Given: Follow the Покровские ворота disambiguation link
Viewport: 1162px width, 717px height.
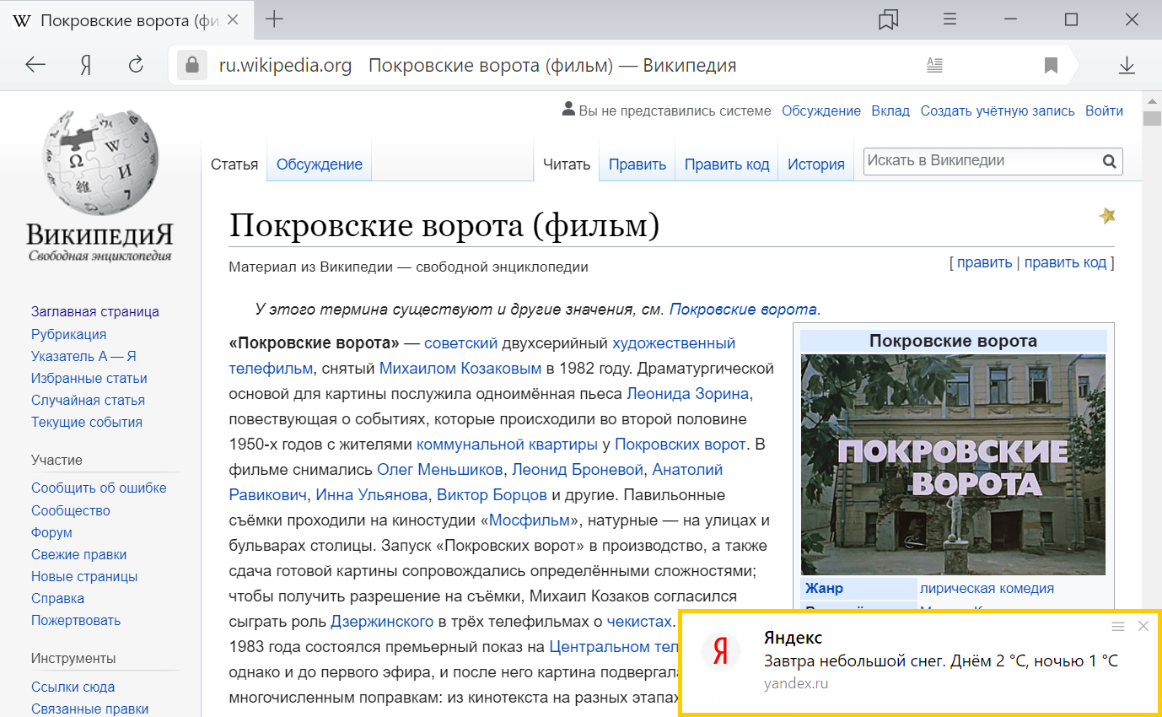Looking at the screenshot, I should 743,310.
